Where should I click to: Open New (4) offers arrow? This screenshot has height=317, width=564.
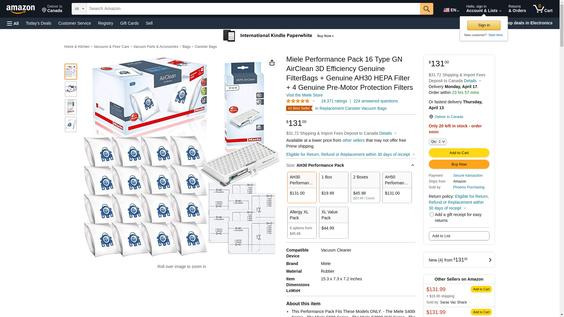[490, 260]
